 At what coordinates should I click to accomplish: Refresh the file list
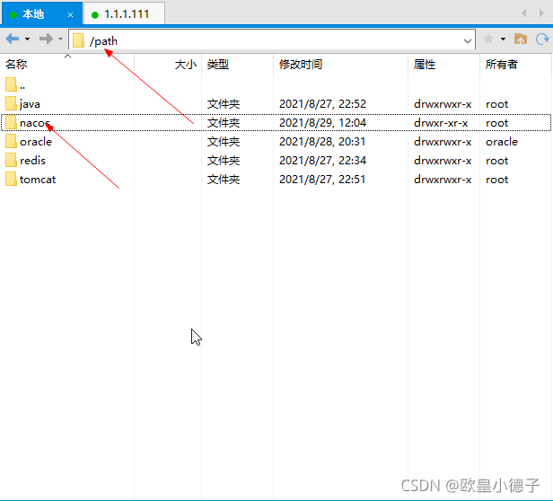[x=542, y=39]
